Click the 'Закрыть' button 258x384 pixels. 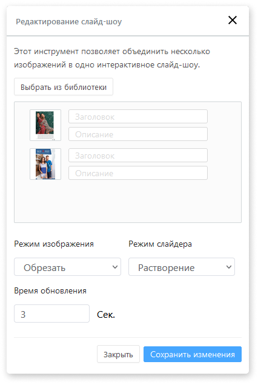(x=118, y=354)
